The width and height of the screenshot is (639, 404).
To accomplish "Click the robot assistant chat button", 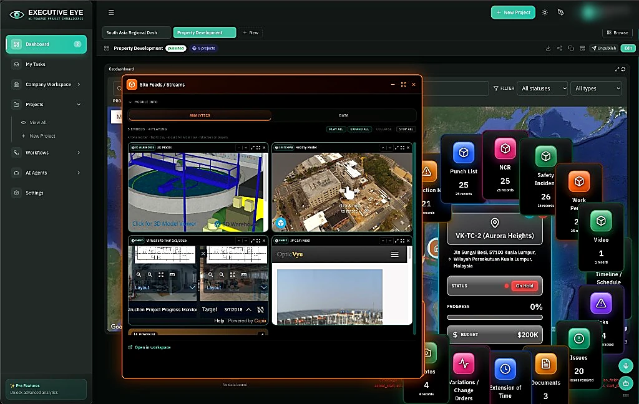I will [625, 383].
